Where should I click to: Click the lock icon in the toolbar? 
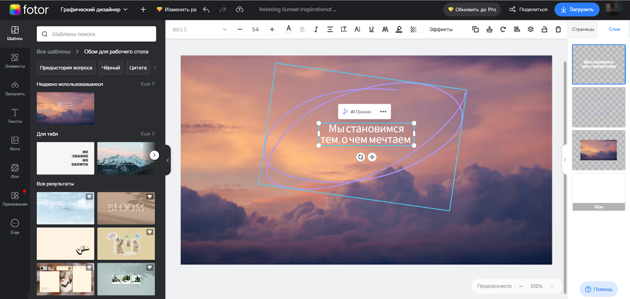click(544, 30)
